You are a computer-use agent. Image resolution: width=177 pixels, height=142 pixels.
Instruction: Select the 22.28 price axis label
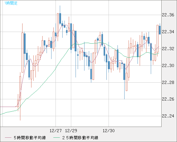168,82
